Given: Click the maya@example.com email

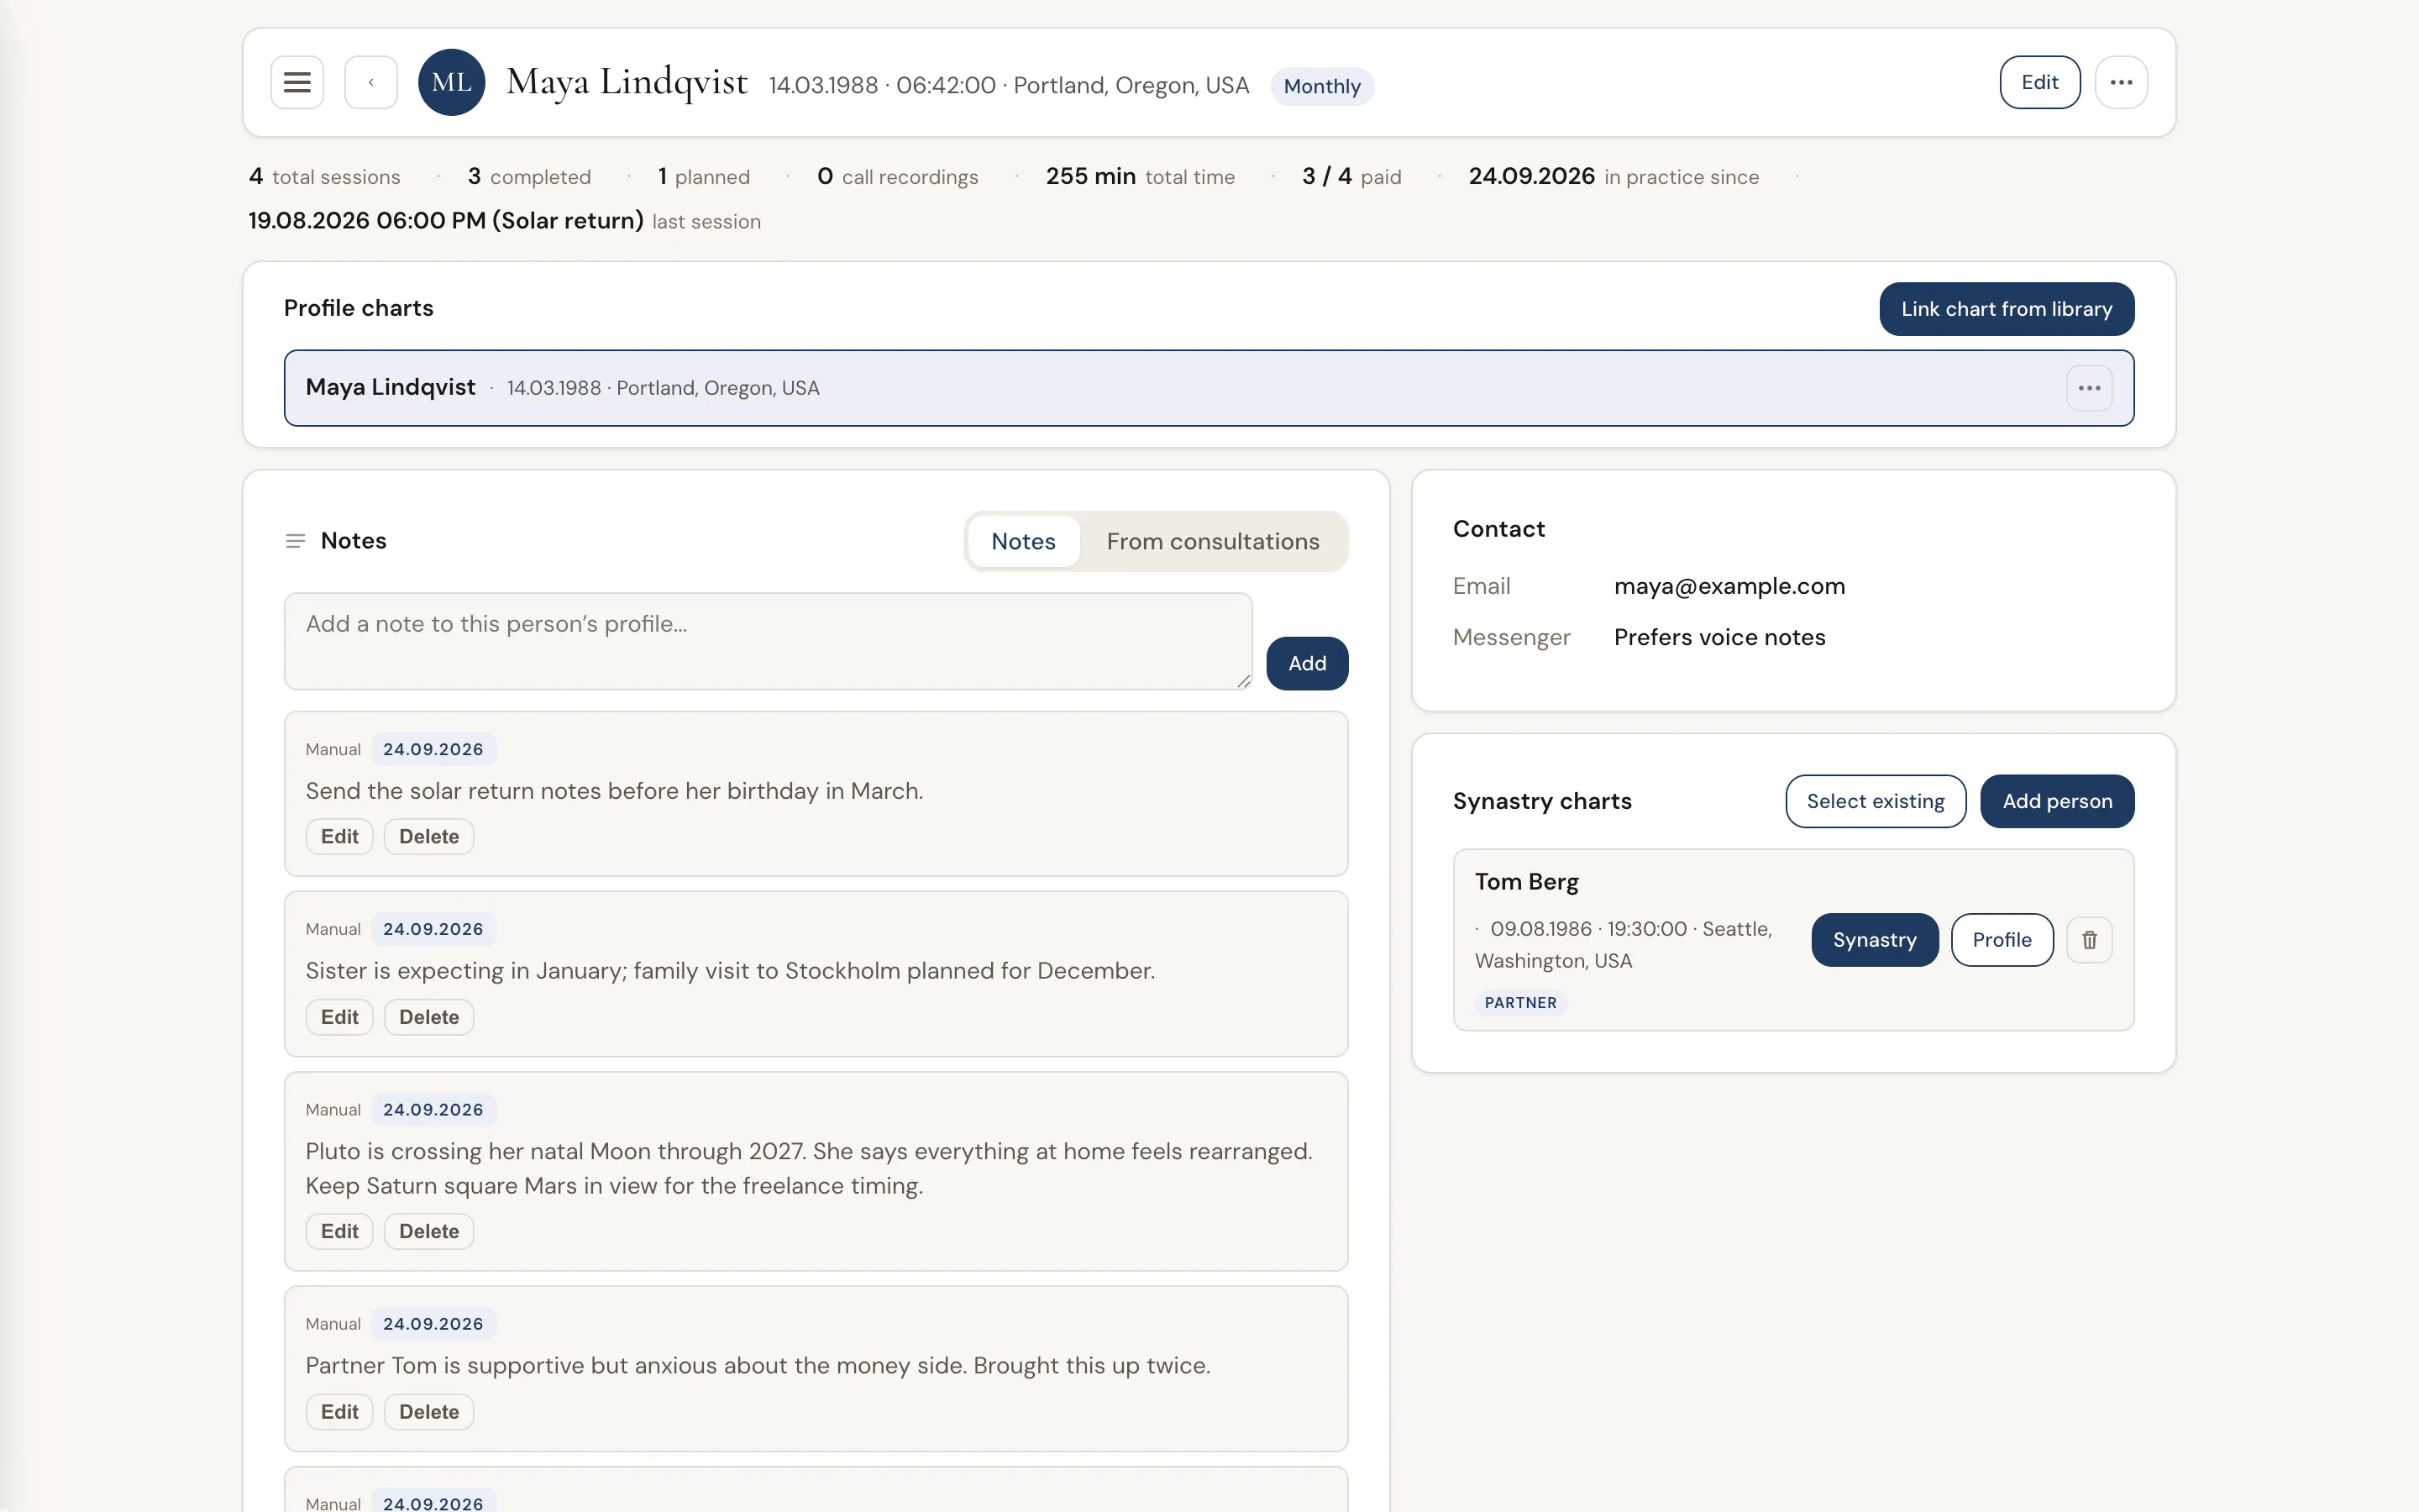Looking at the screenshot, I should coord(1729,586).
